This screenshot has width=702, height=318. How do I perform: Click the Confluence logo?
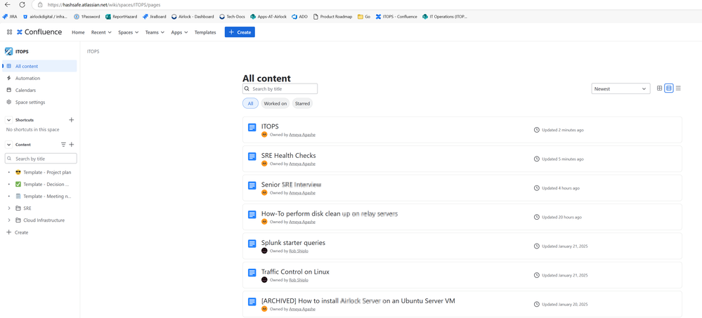tap(39, 32)
